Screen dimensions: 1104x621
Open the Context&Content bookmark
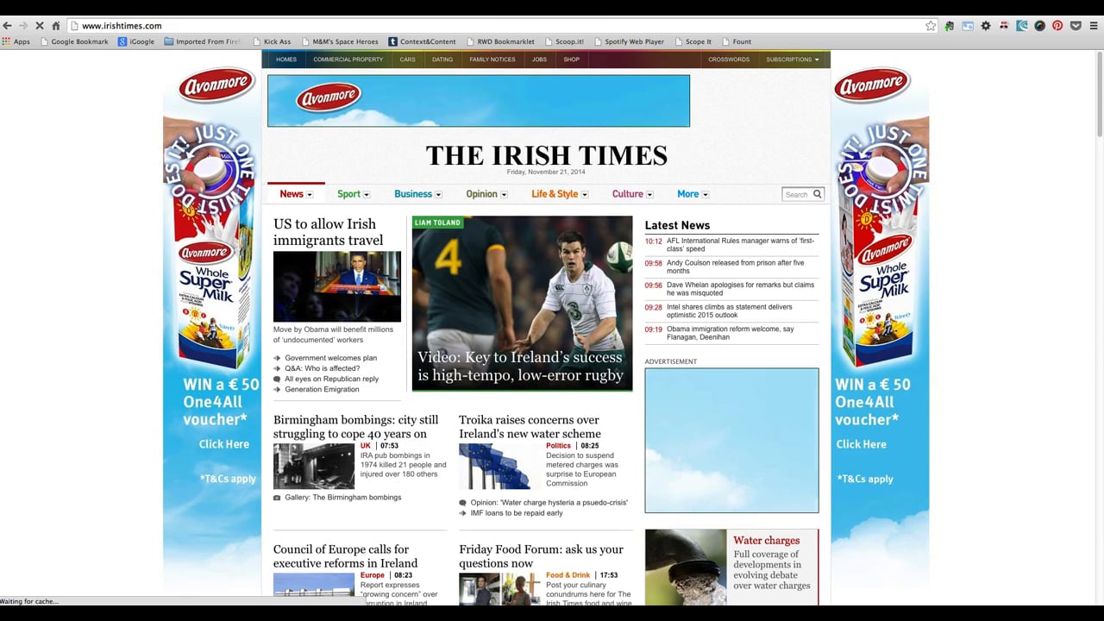coord(422,41)
